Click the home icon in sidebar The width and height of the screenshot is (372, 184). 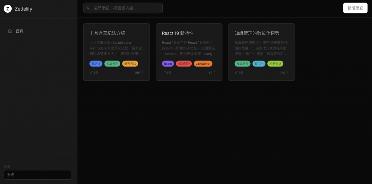click(x=10, y=31)
